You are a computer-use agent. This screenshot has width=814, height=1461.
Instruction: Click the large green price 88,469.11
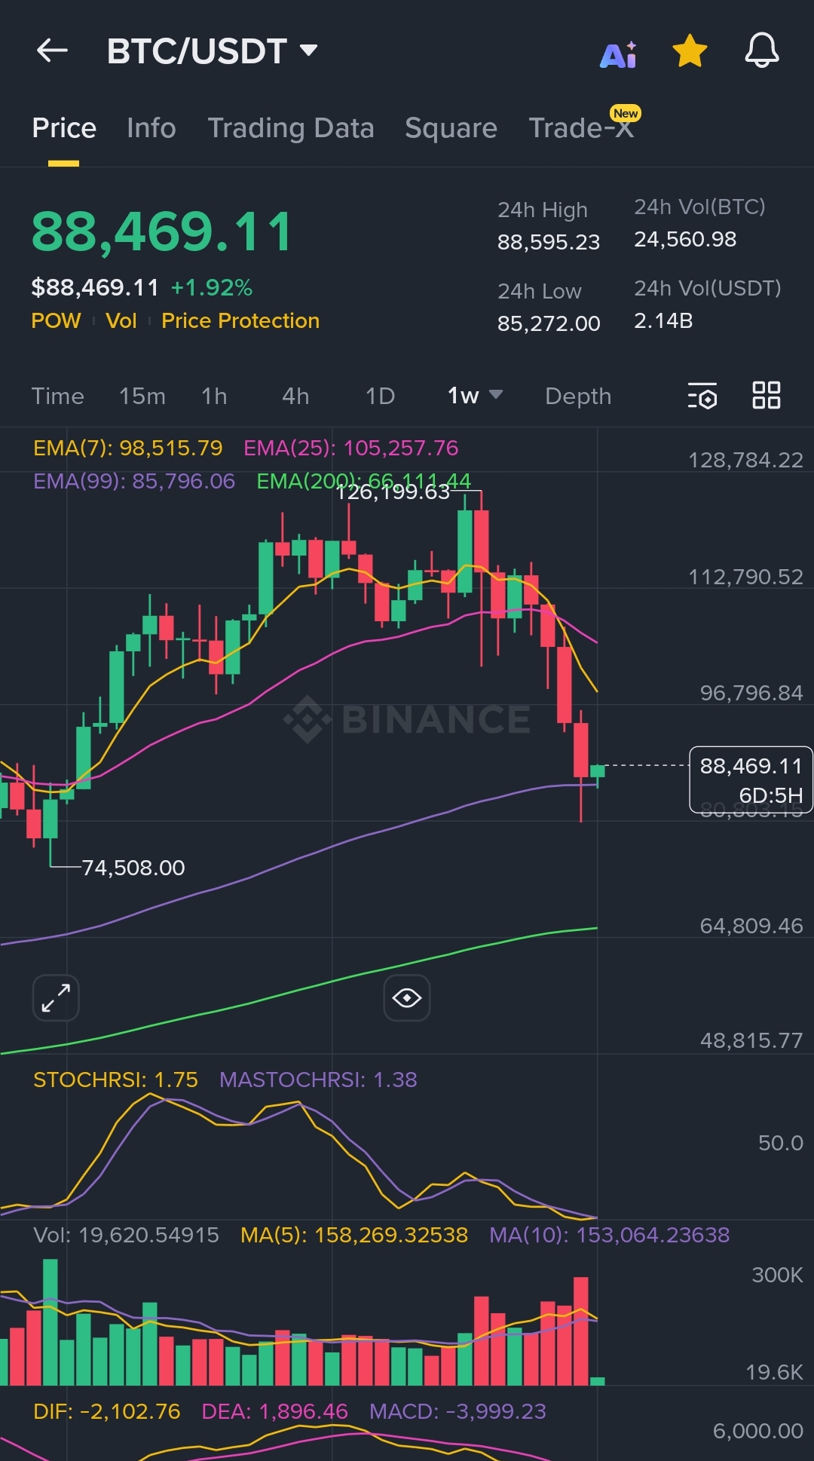pos(161,231)
